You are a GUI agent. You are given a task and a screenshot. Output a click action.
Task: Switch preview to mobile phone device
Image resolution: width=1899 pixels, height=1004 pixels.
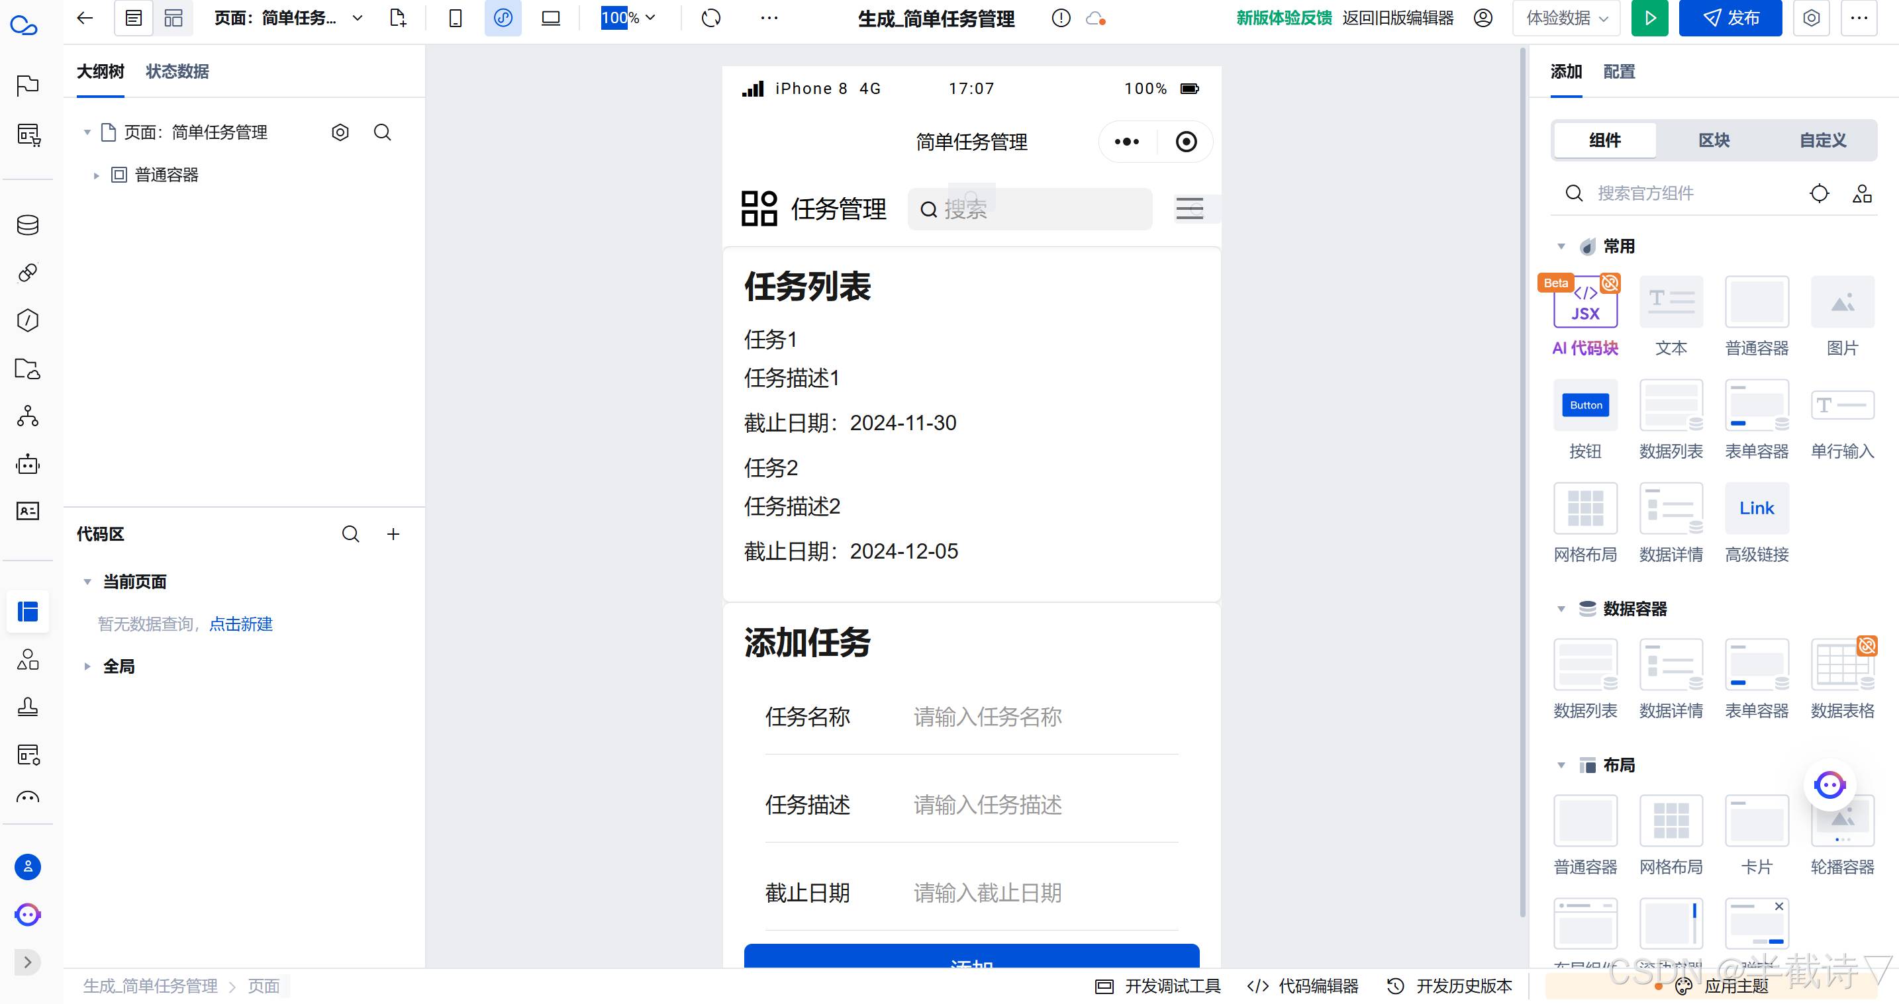[x=456, y=19]
